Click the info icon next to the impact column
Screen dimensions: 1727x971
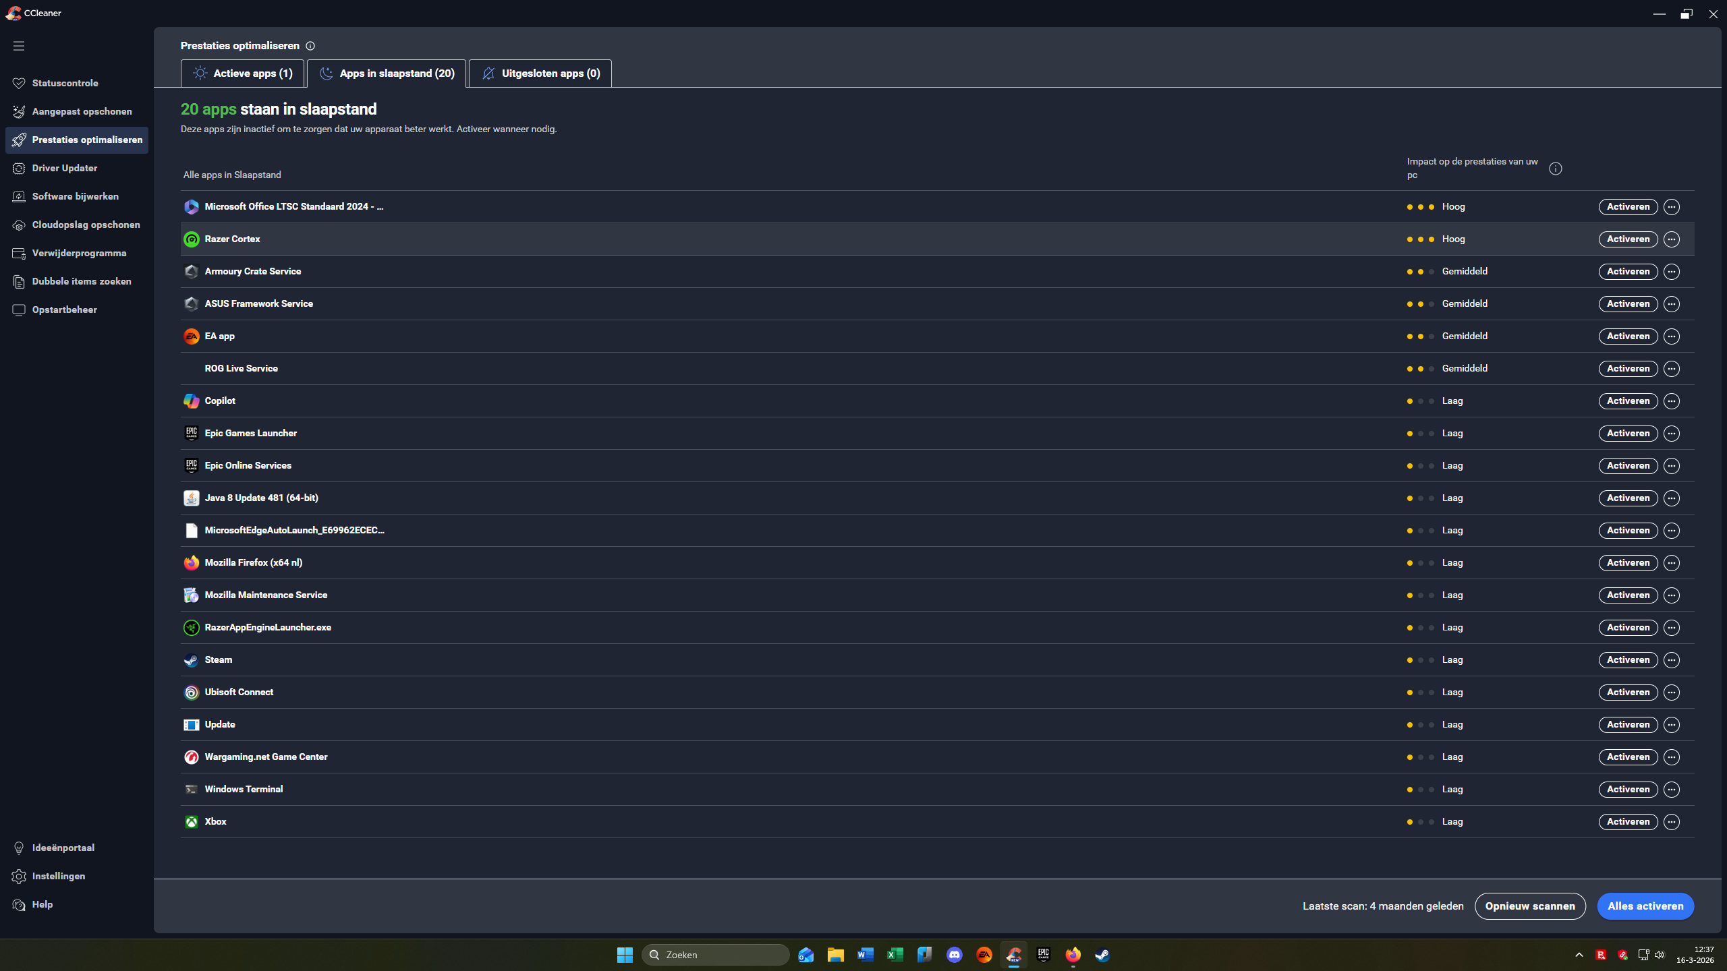pyautogui.click(x=1556, y=169)
